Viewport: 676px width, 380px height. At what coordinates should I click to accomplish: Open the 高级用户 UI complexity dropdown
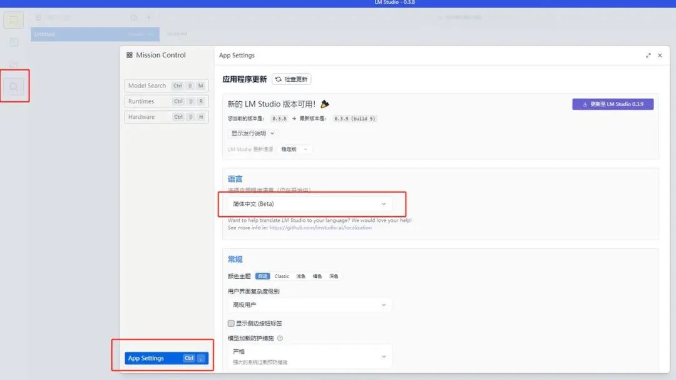pyautogui.click(x=309, y=305)
